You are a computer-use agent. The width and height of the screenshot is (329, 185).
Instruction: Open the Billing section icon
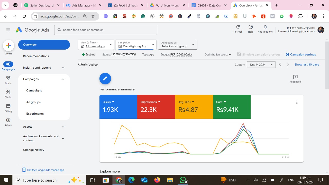pos(8,106)
